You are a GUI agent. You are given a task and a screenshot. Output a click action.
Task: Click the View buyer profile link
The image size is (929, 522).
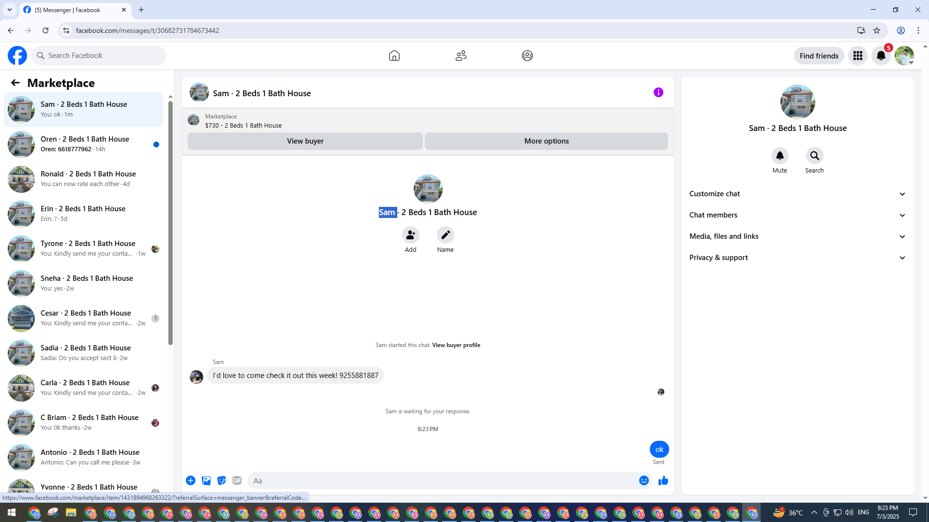click(456, 345)
